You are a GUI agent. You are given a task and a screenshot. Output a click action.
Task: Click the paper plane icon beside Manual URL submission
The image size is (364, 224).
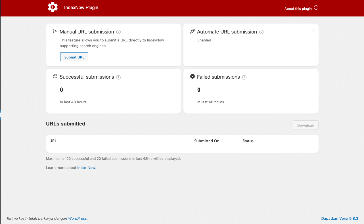coord(55,31)
